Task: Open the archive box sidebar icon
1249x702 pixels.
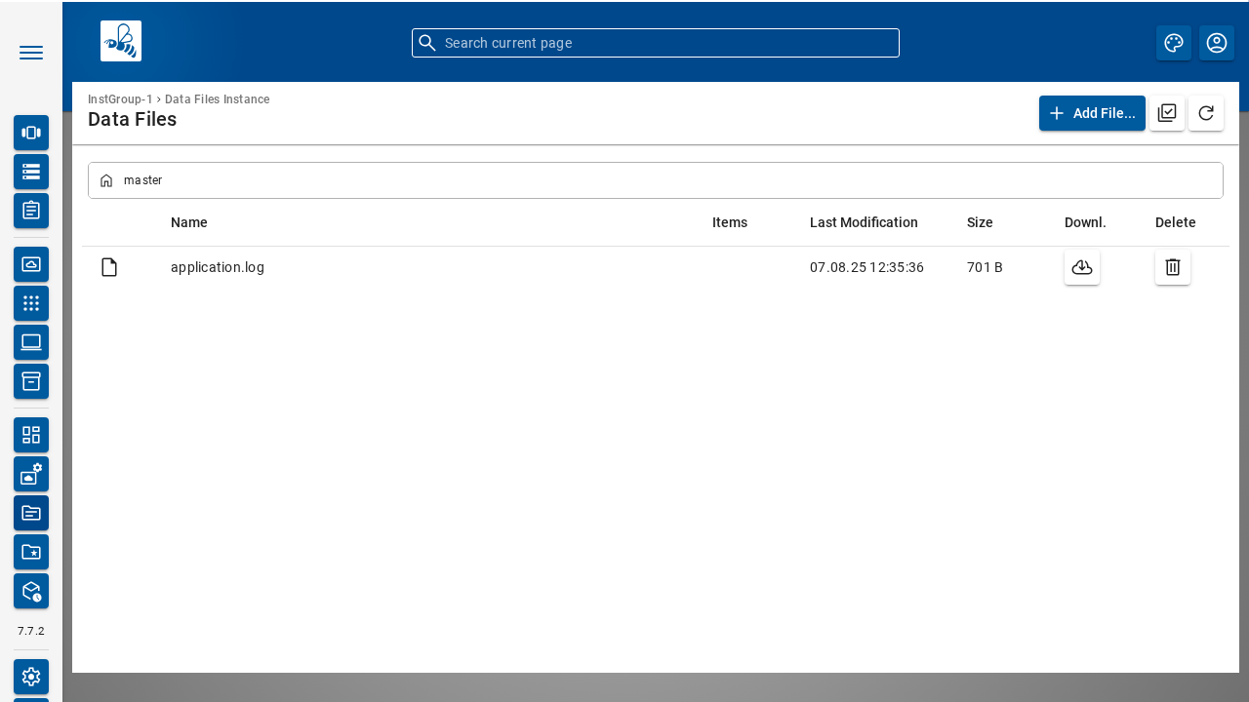Action: click(x=31, y=381)
